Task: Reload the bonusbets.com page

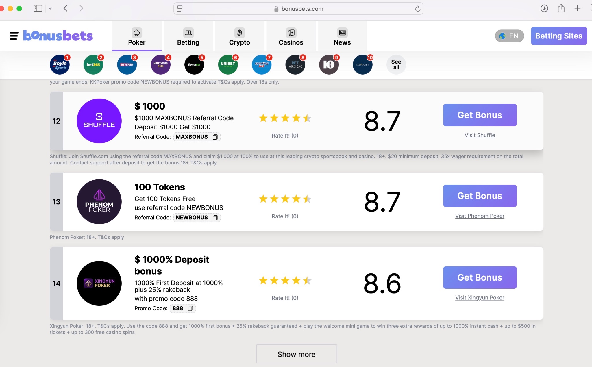Action: pos(417,9)
